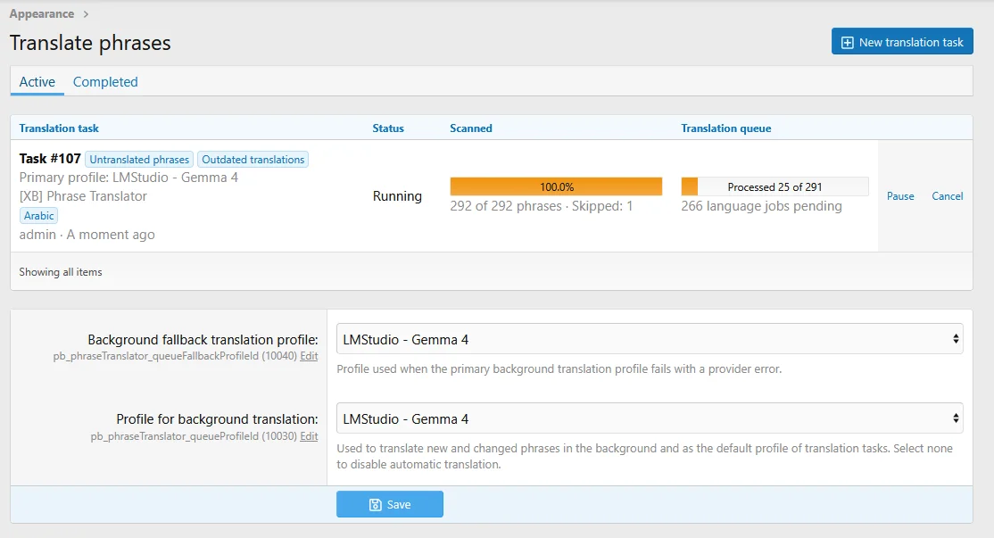
Task: Click 'Profile for background translation:' label
Action: click(217, 418)
